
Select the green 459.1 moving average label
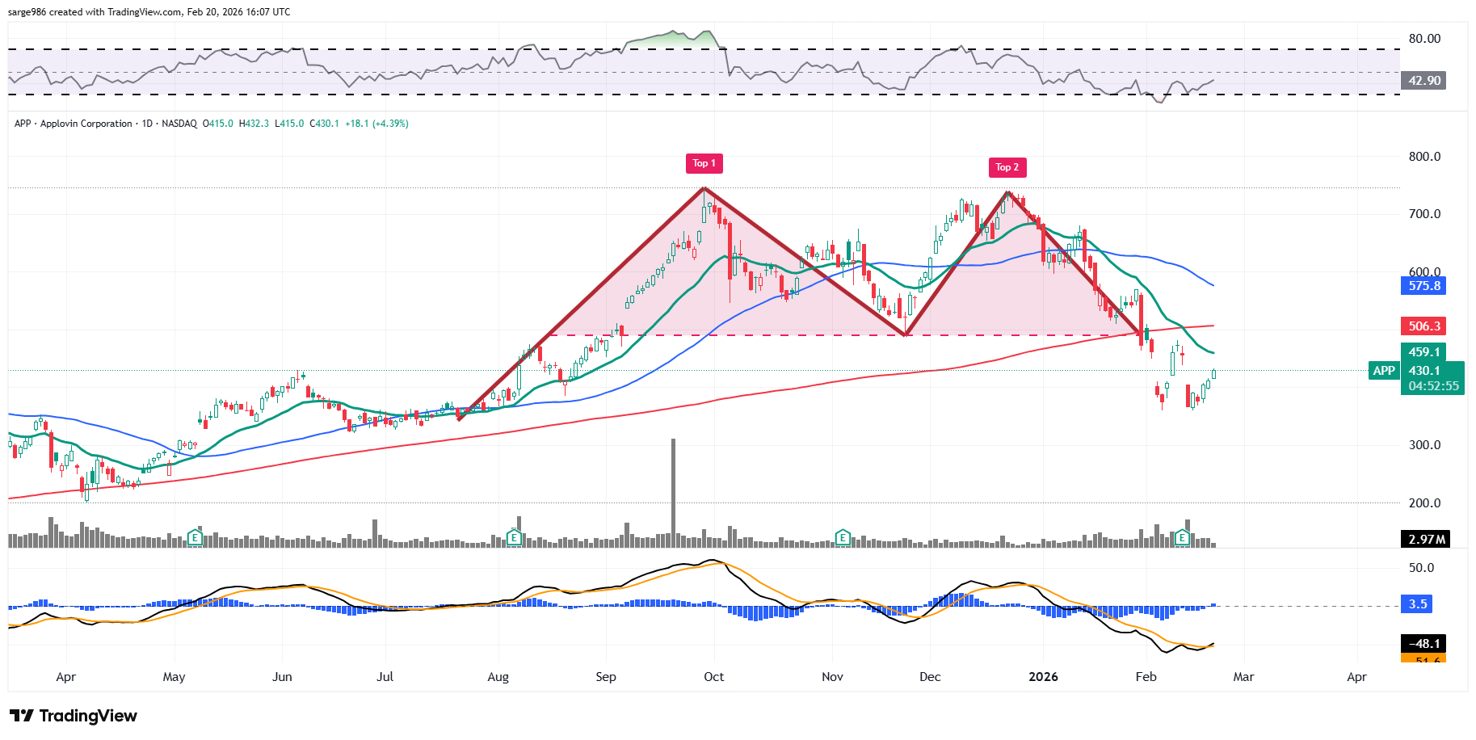(1423, 352)
